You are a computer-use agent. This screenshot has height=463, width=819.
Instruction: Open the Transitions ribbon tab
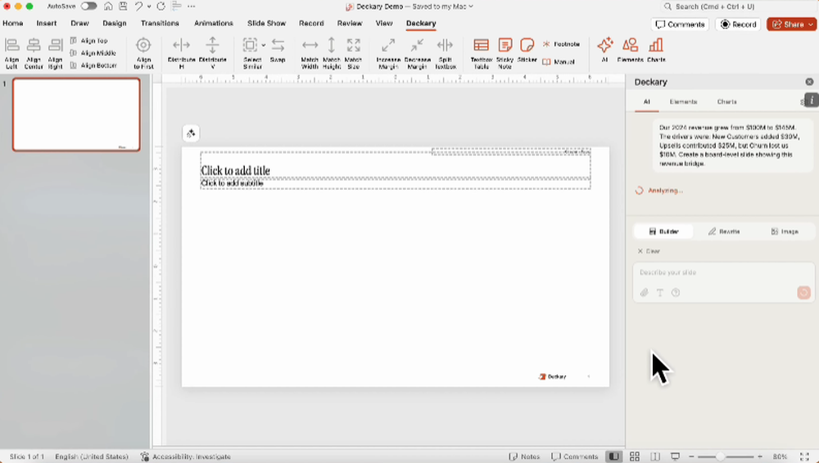[x=160, y=23]
